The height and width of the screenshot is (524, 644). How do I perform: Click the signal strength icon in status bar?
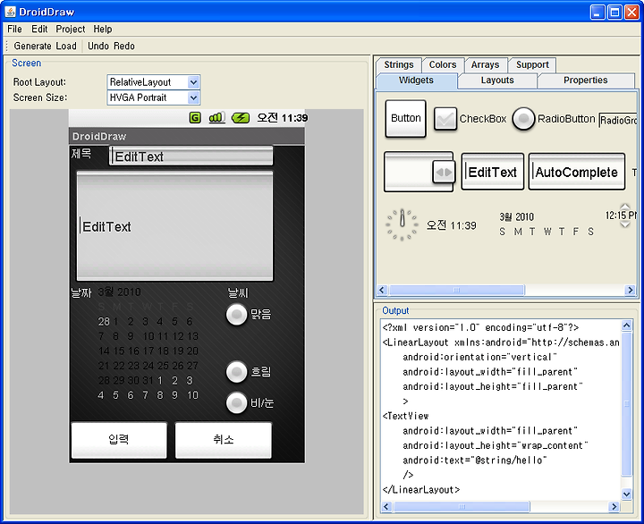point(216,118)
